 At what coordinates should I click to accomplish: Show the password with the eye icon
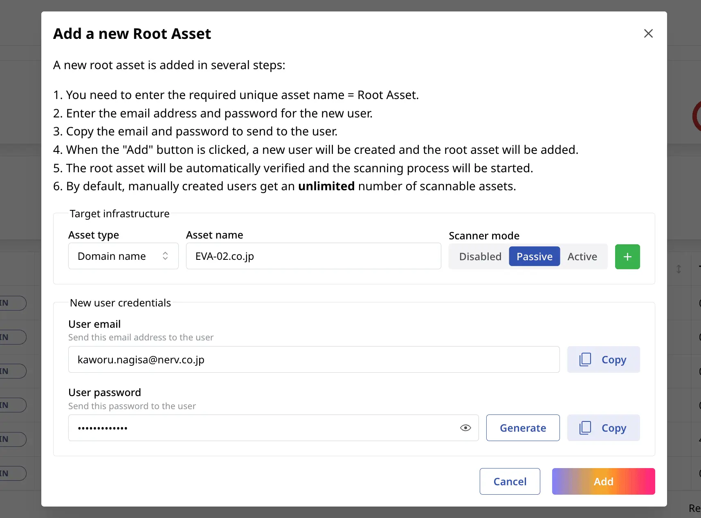(x=465, y=428)
